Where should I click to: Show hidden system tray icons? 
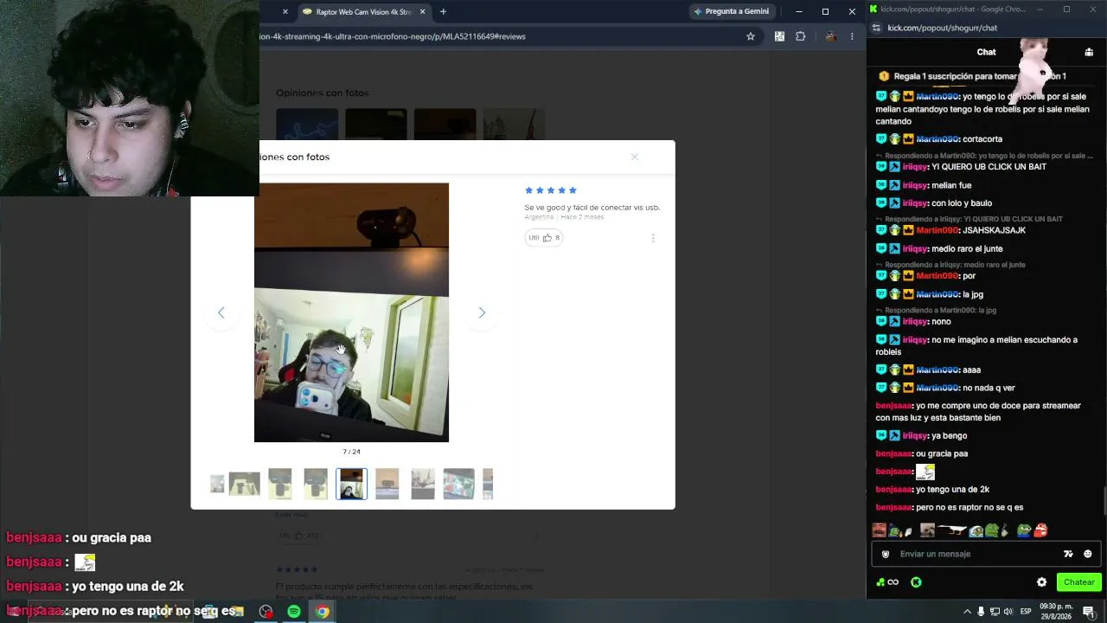coord(967,612)
